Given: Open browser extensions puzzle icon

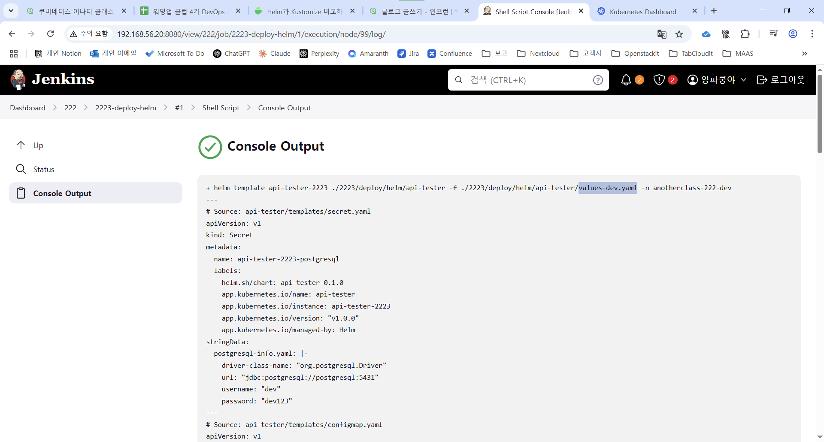Looking at the screenshot, I should pyautogui.click(x=745, y=34).
